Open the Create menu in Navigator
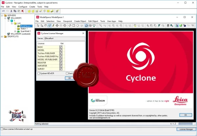This screenshot has height=136, width=197. 32,7
